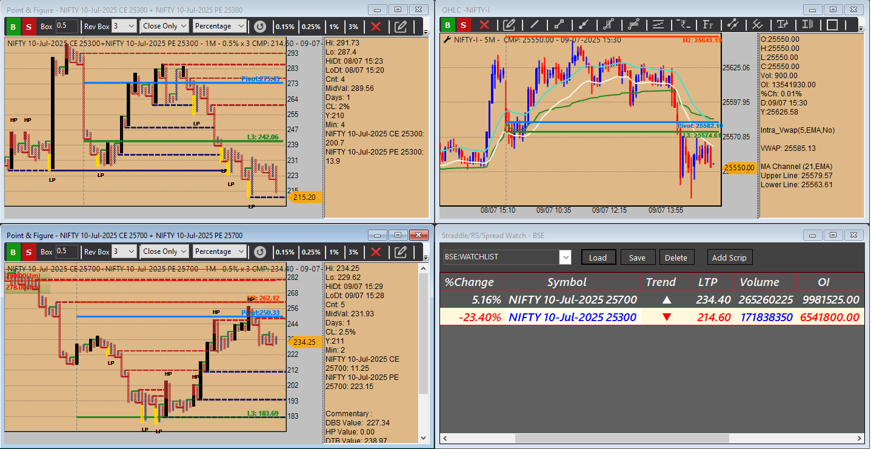The height and width of the screenshot is (449, 871).
Task: Click Box value field in 25300 Point & Figure window
Action: [x=67, y=26]
